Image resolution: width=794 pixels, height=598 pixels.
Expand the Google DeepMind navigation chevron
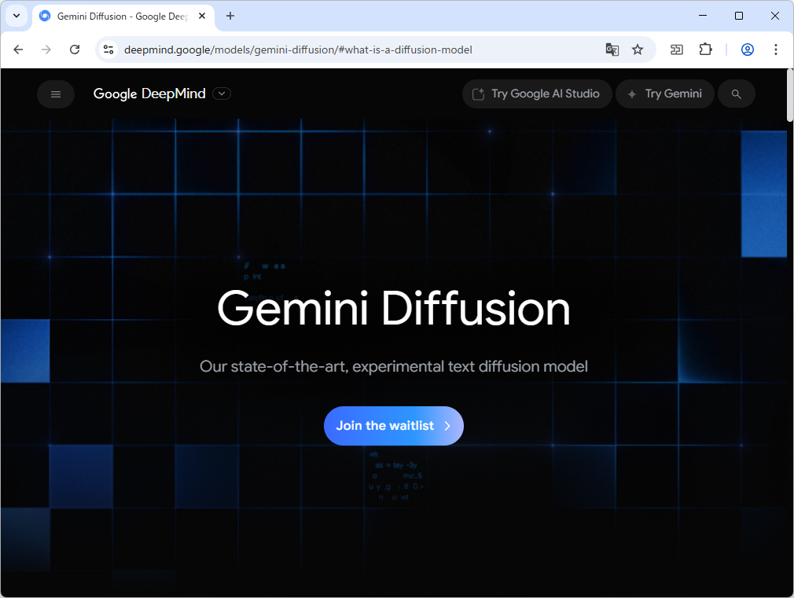coord(221,94)
